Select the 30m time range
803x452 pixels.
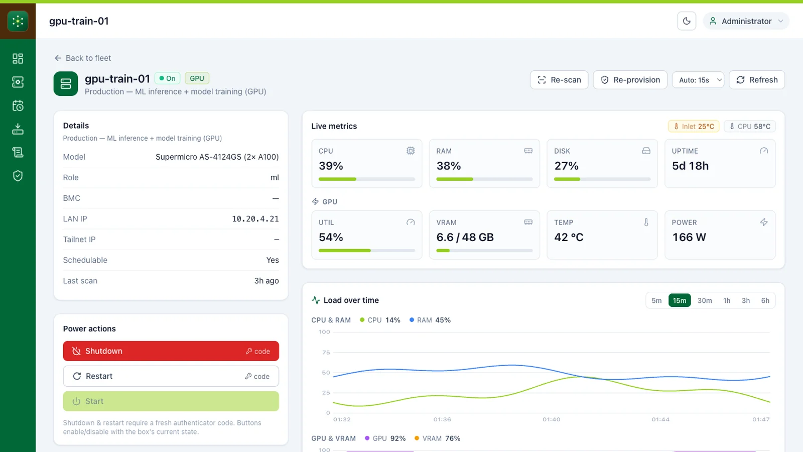[705, 300]
